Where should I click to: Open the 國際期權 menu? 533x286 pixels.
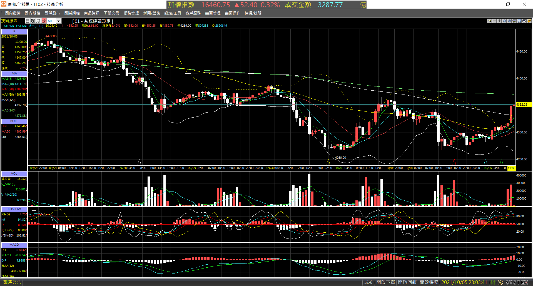point(72,13)
